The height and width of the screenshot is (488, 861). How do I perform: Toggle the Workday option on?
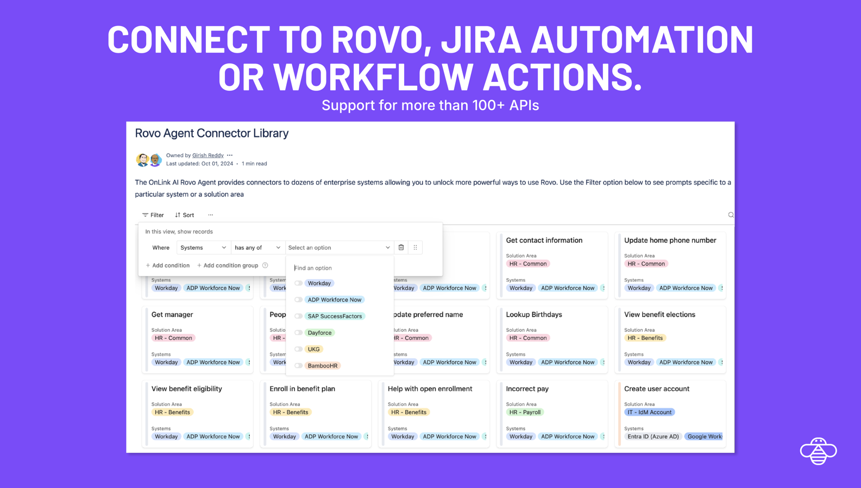click(x=298, y=283)
